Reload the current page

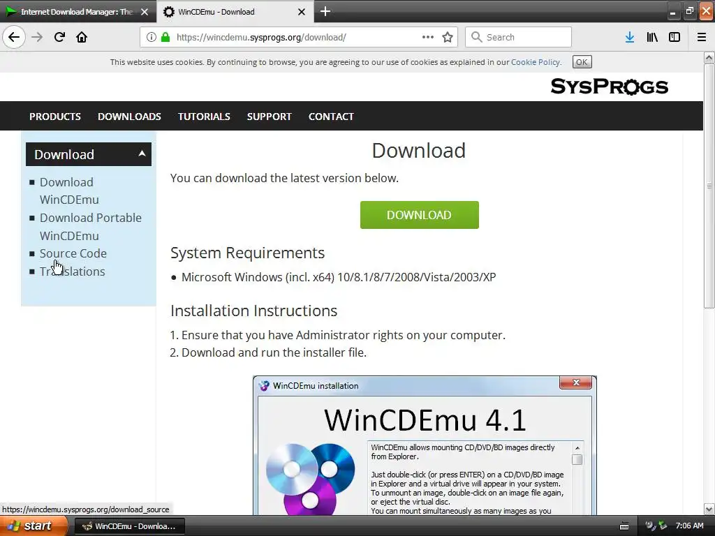pyautogui.click(x=59, y=37)
